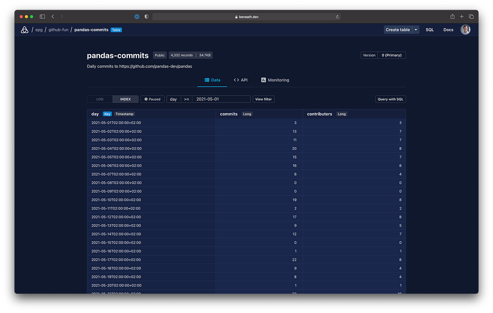Click the profile avatar in the top bar

(x=465, y=30)
